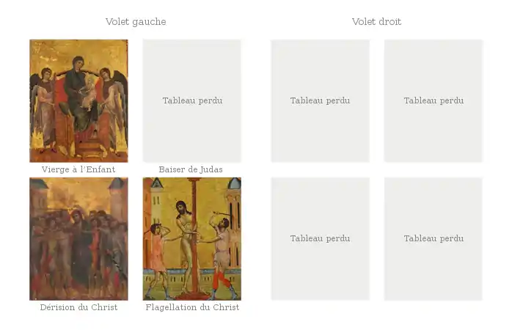
Task: Click the "Baiser de Judas" caption
Action: click(191, 169)
